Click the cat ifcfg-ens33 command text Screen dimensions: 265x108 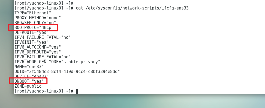click(x=132, y=8)
